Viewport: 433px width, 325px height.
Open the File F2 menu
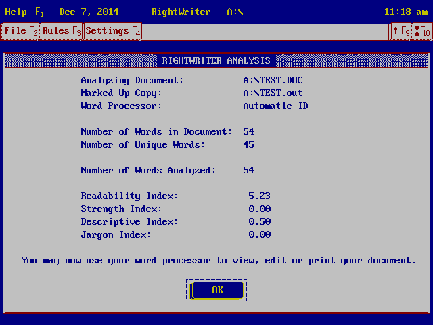tap(20, 31)
